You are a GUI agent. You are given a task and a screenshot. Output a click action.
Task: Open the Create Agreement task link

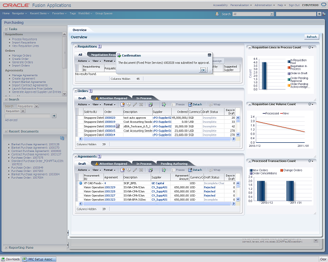point(24,79)
